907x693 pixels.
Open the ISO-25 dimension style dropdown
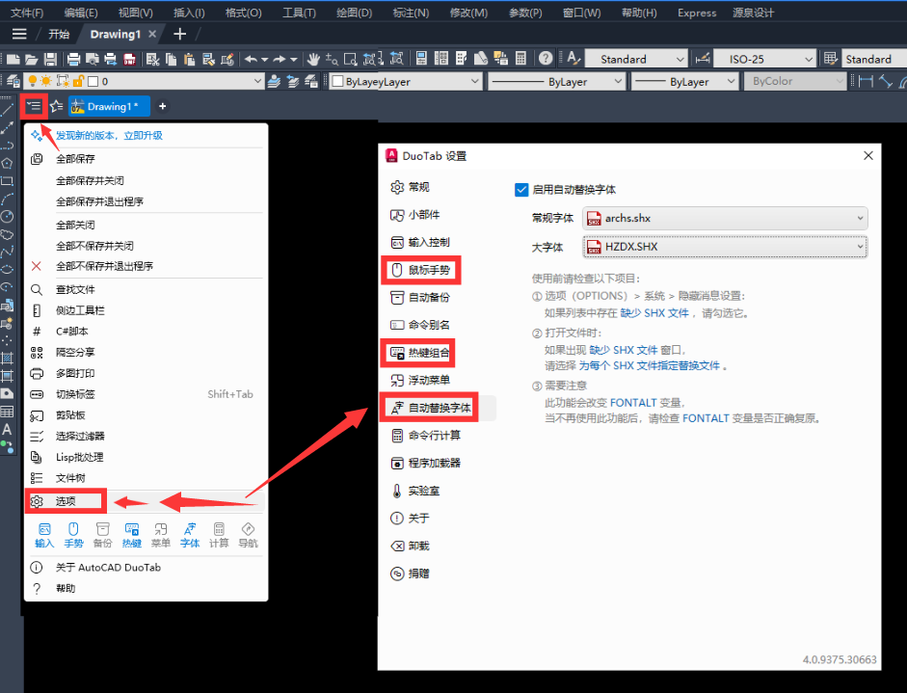coord(764,59)
